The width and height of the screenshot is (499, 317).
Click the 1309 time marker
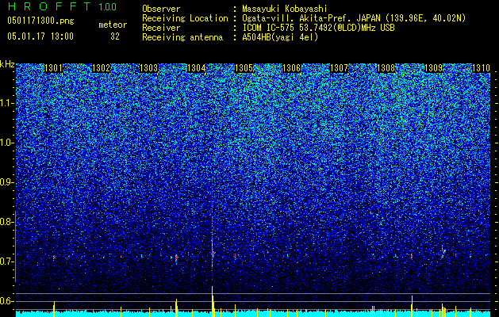[433, 68]
